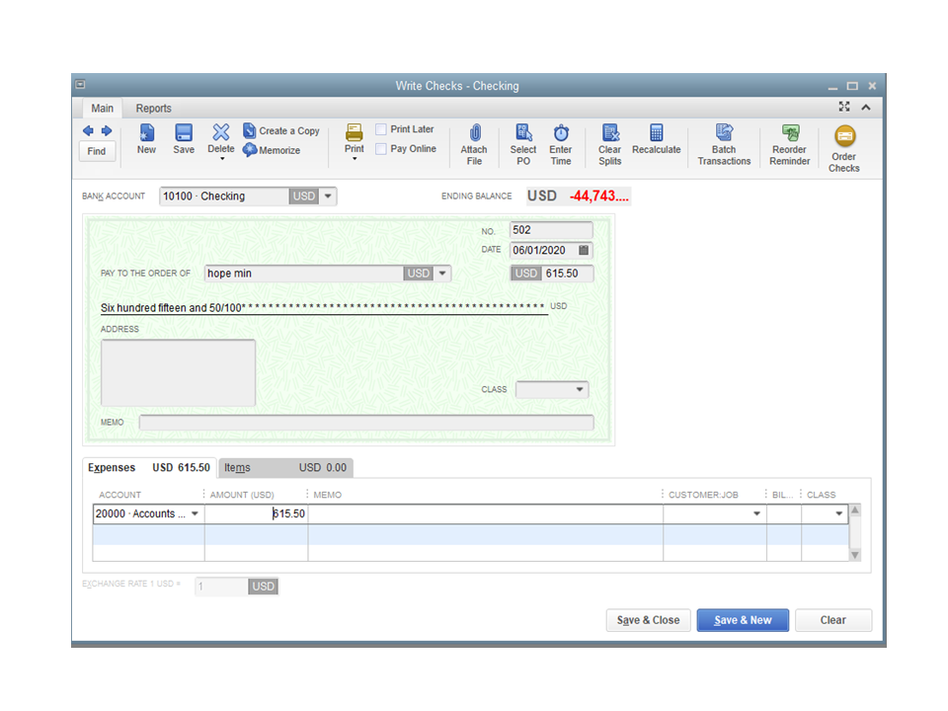Image resolution: width=948 pixels, height=711 pixels.
Task: Open Bank Account dropdown
Action: pyautogui.click(x=328, y=196)
